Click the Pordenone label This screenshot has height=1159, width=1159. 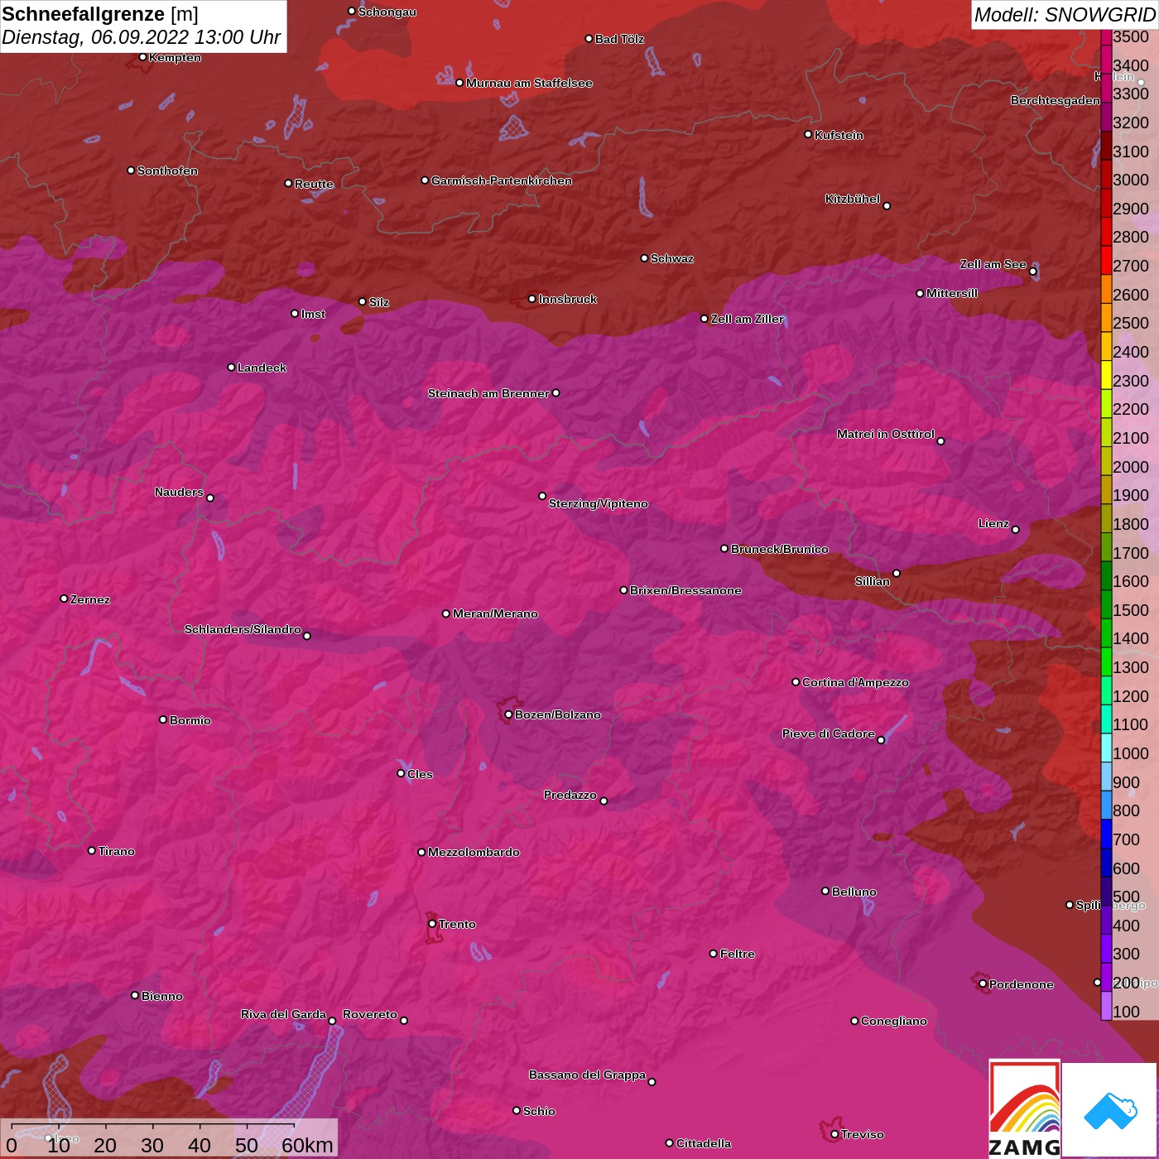pos(1022,984)
